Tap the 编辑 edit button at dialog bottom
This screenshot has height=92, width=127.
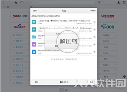click(36, 82)
